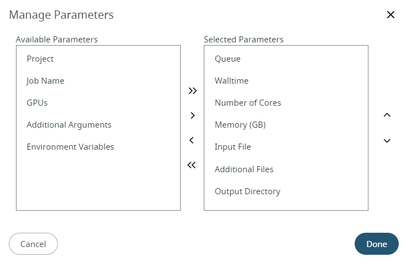This screenshot has width=407, height=263.
Task: Move selected parameter down with chevron
Action: click(387, 141)
